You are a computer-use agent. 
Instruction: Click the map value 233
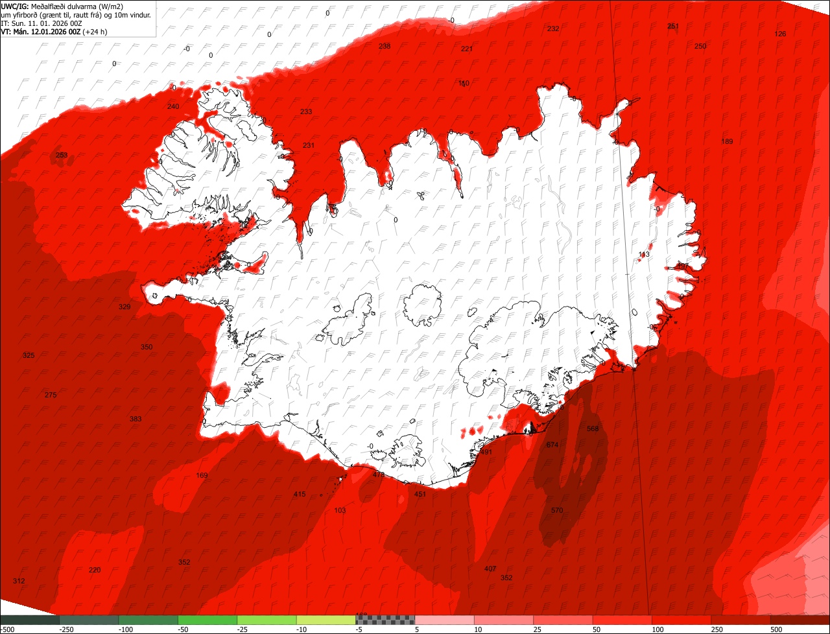click(x=306, y=112)
